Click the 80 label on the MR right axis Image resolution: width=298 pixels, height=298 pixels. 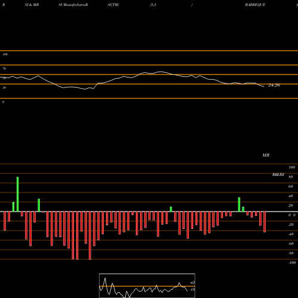point(291,177)
